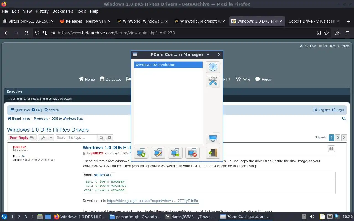This screenshot has width=354, height=221.
Task: Navigate to Board index breadcrumb
Action: point(19,119)
